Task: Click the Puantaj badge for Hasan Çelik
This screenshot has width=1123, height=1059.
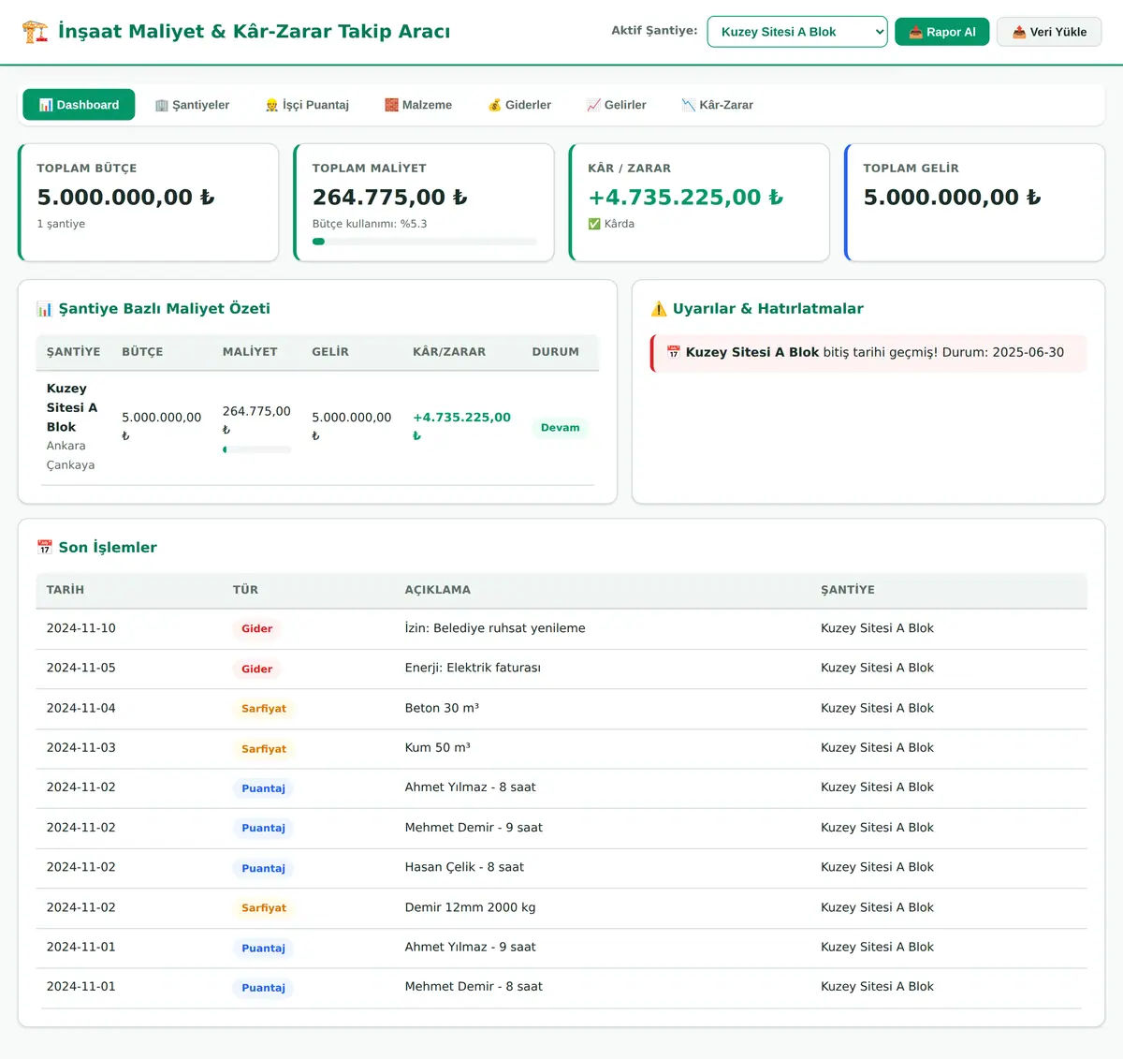Action: pyautogui.click(x=263, y=868)
